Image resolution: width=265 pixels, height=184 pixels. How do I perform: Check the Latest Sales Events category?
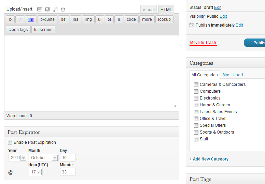(196, 112)
